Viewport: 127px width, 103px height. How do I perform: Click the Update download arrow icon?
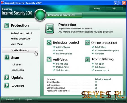click(7, 77)
